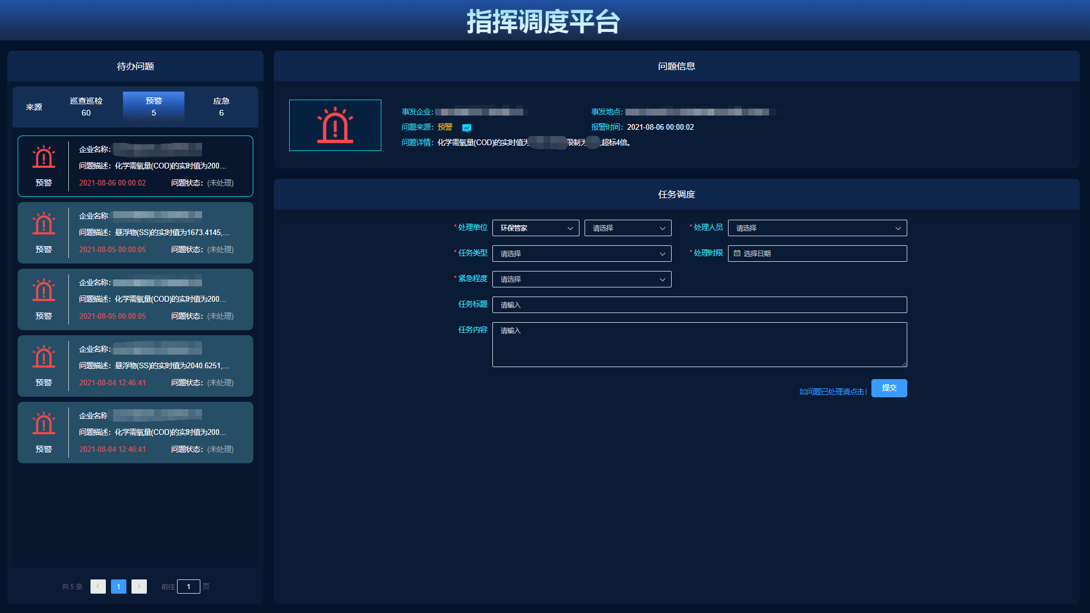1090x613 pixels.
Task: Click calendar icon in 处理时限 date field
Action: 737,253
